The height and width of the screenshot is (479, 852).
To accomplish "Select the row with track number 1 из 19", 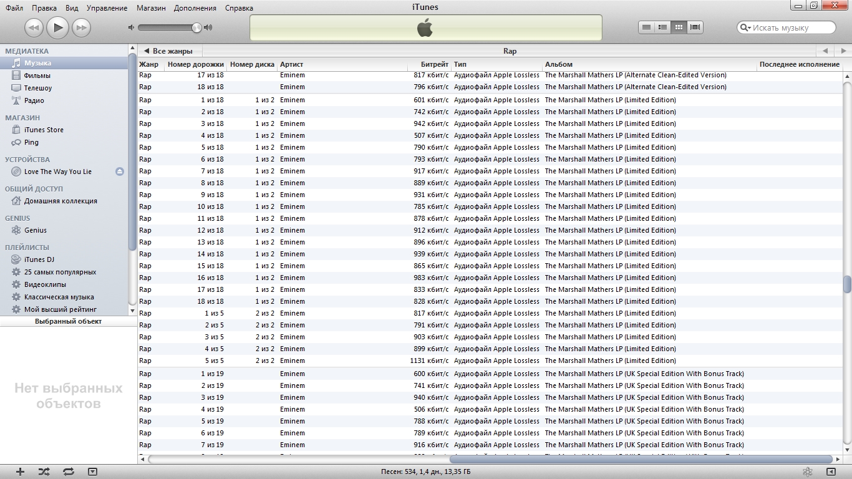I will point(490,374).
